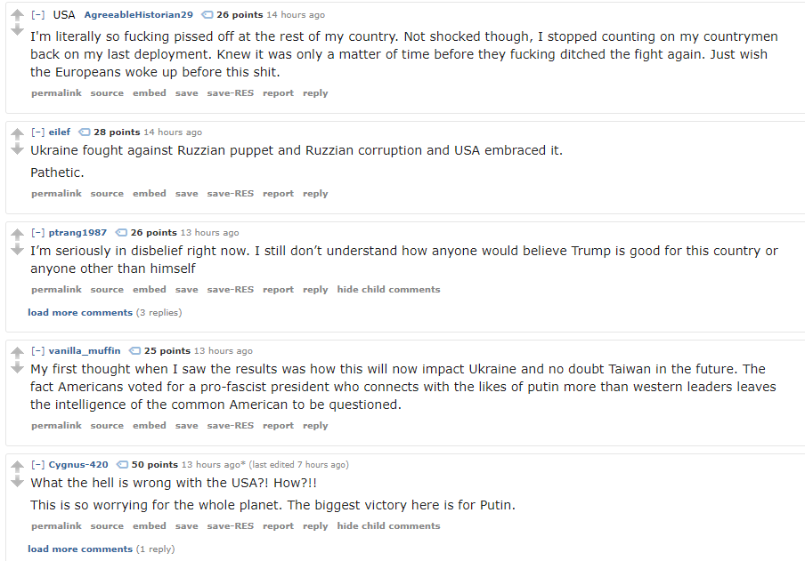Upvote vanilla_muffin's comment
The height and width of the screenshot is (561, 805).
pos(16,352)
